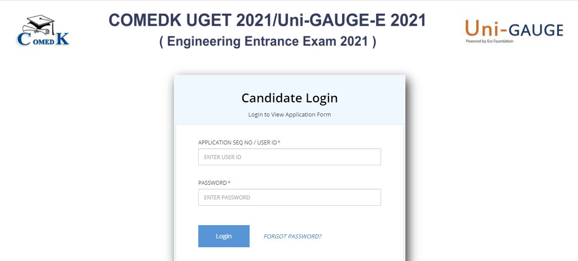Click the Engineering Entrance Exam 2021 subtitle
Screen dimensions: 578x261
tap(268, 42)
